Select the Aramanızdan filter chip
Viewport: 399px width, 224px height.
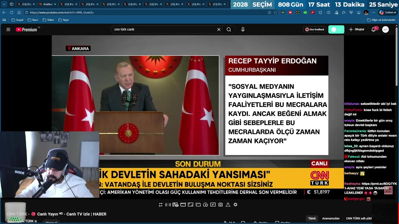[331, 218]
